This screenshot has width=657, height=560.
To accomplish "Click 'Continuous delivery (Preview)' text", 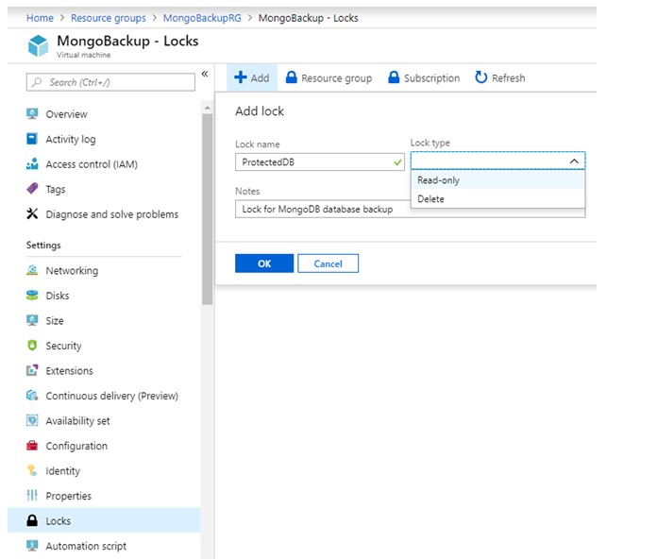I will [112, 396].
